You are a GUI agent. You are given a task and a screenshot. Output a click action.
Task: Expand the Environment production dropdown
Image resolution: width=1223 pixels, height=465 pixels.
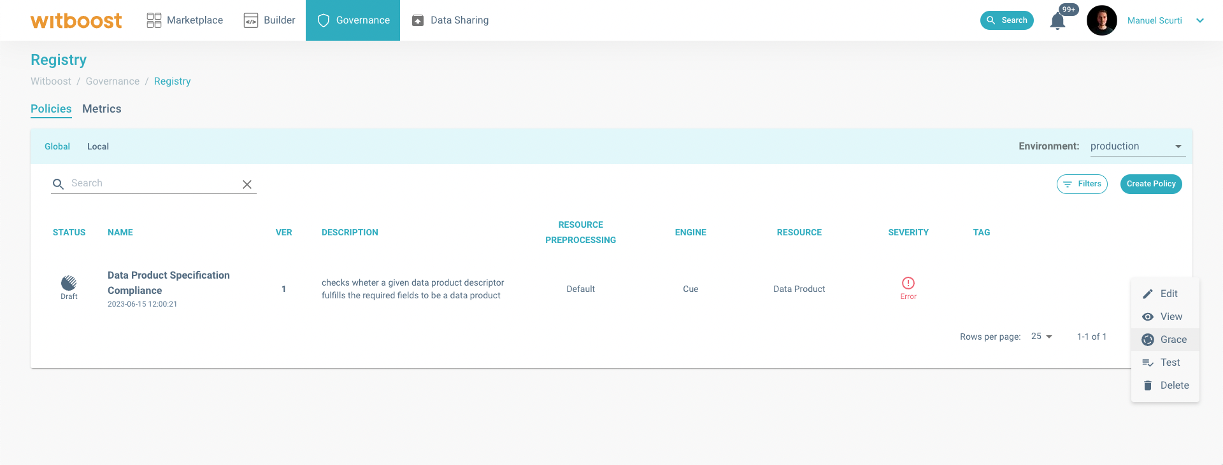pyautogui.click(x=1137, y=146)
